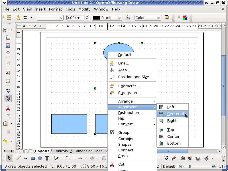Click the Edit Points tool
Screen dimensions: 228x171
(x=166, y=158)
